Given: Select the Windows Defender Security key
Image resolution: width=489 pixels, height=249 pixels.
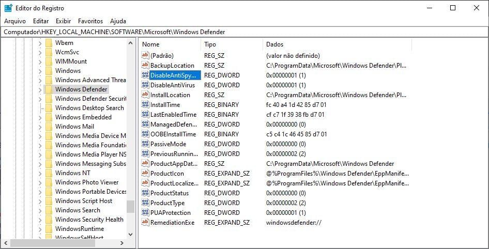Looking at the screenshot, I should click(x=90, y=99).
